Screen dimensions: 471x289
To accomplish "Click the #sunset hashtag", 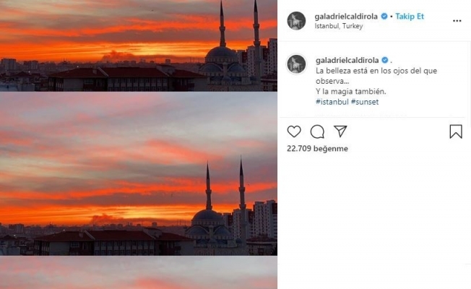I will click(x=365, y=102).
